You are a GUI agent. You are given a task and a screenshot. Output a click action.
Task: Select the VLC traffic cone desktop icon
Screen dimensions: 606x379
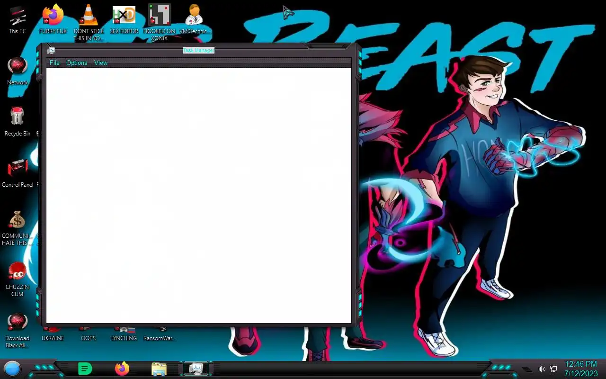point(88,15)
